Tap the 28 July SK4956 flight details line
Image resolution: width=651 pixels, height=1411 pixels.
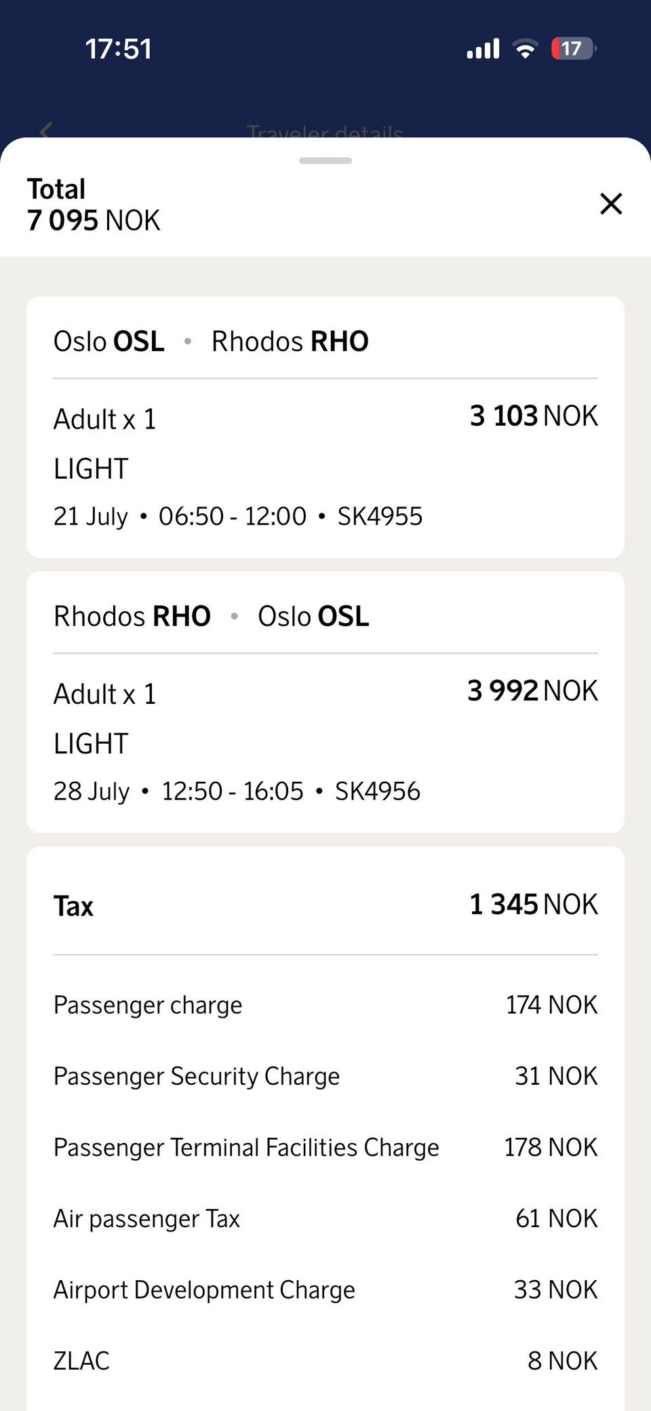(x=237, y=791)
